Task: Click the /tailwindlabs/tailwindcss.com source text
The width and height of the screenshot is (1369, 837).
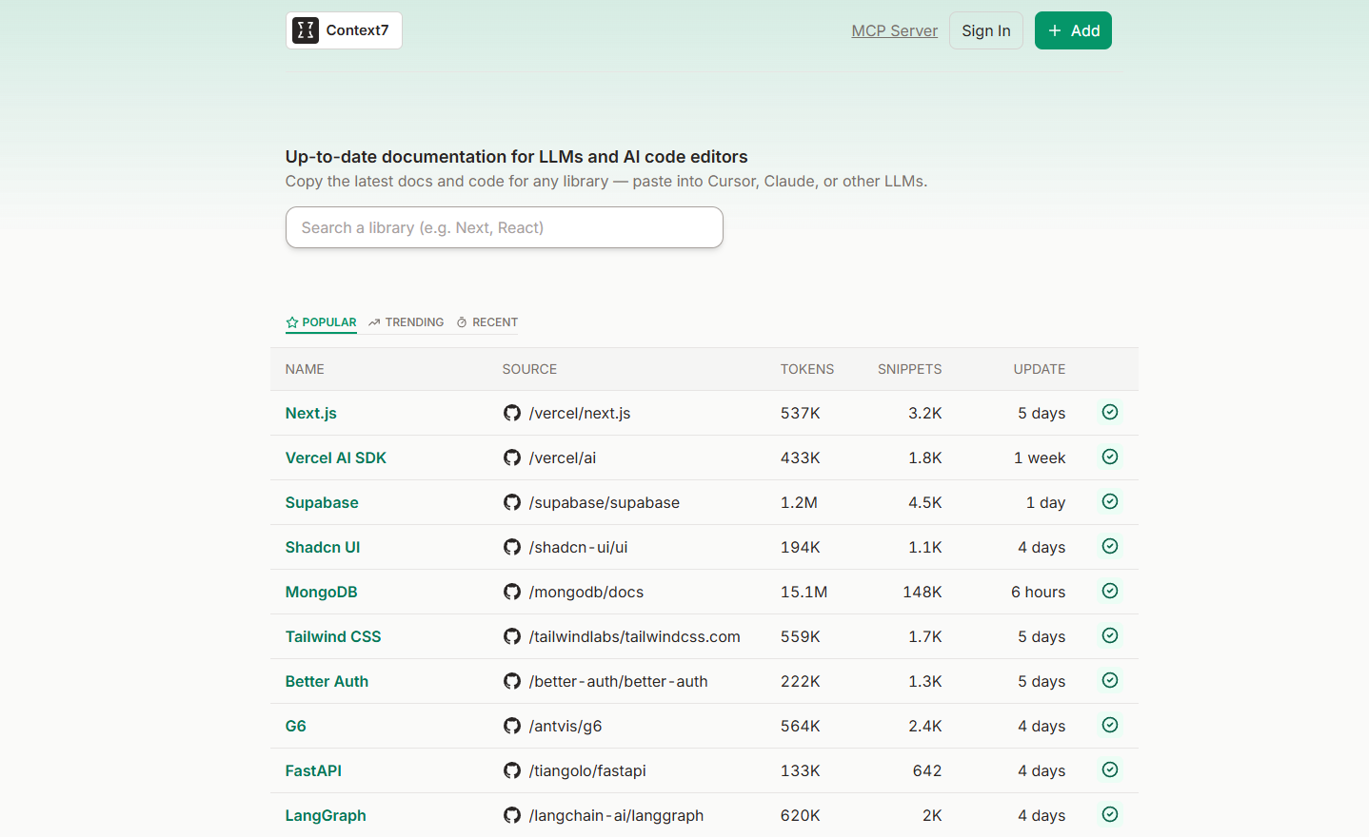Action: (x=635, y=636)
